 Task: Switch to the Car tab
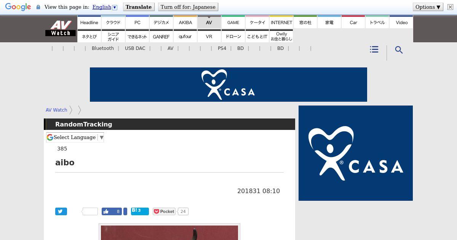[x=353, y=22]
